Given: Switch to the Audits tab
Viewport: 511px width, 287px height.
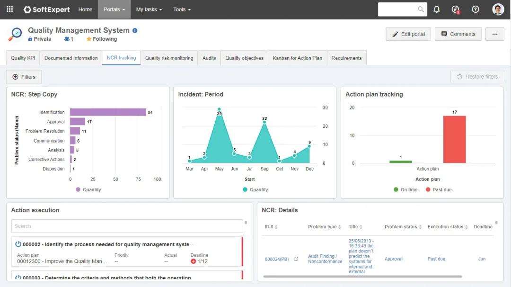Looking at the screenshot, I should (x=209, y=58).
